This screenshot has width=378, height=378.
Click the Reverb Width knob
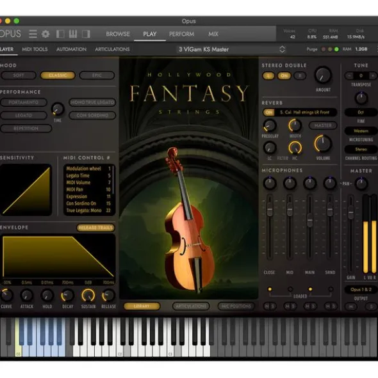point(295,125)
